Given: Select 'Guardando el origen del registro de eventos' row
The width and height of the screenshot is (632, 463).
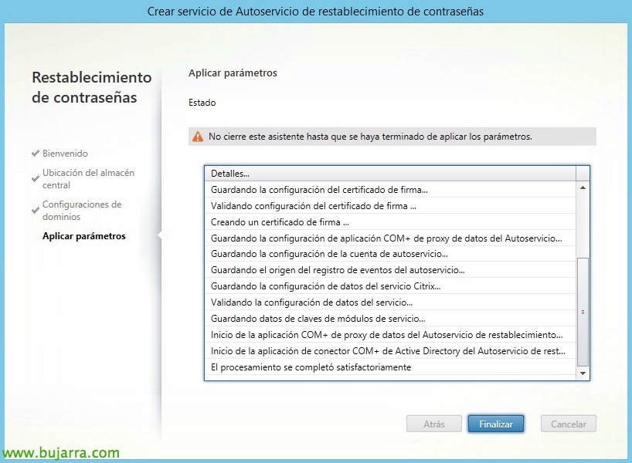Looking at the screenshot, I should (390, 270).
